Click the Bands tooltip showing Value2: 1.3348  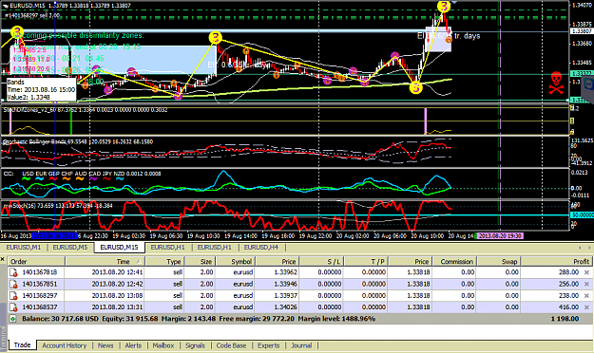[x=41, y=89]
